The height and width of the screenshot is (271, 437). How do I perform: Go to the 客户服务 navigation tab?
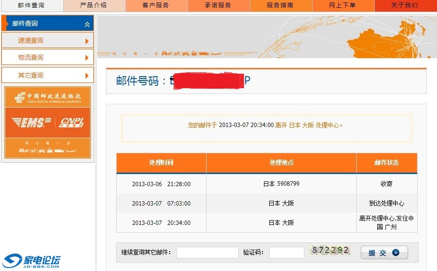[x=156, y=5]
